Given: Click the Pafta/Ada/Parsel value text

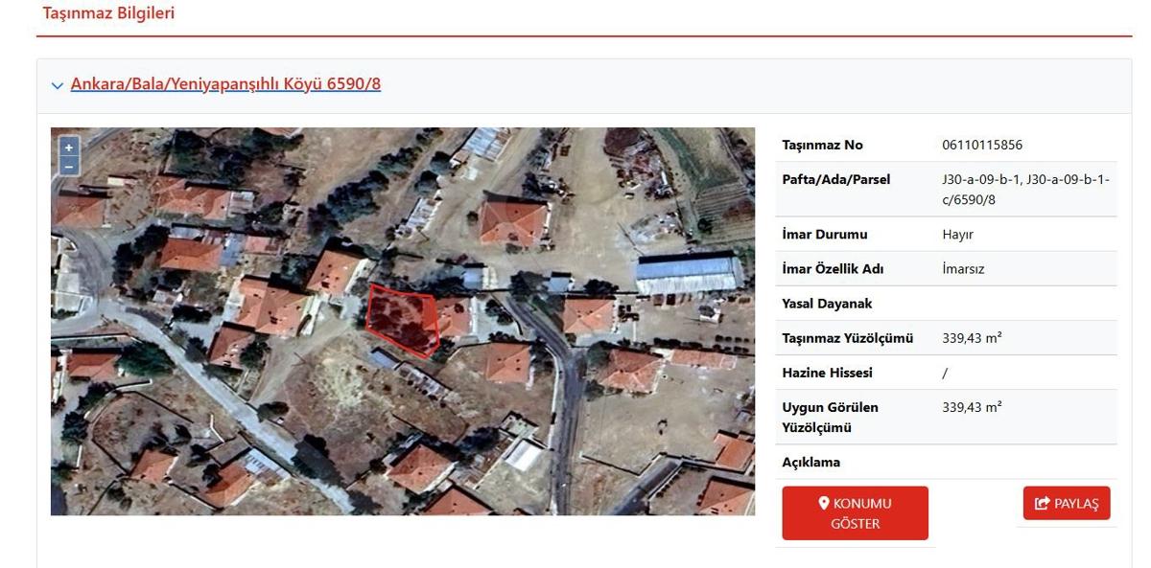Looking at the screenshot, I should [1025, 190].
